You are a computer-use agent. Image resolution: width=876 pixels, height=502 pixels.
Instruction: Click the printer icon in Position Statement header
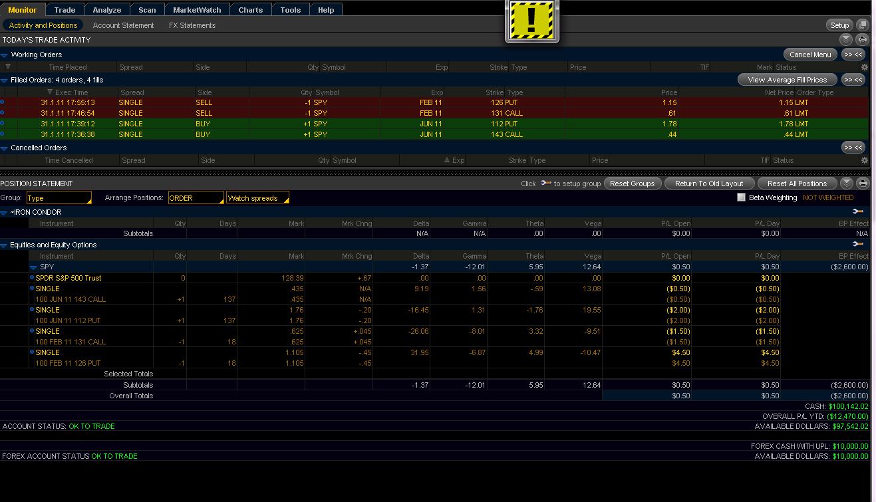(863, 184)
